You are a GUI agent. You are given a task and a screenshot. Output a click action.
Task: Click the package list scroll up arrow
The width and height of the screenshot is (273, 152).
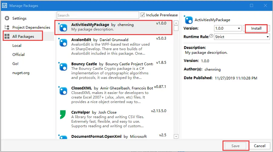tap(176, 23)
